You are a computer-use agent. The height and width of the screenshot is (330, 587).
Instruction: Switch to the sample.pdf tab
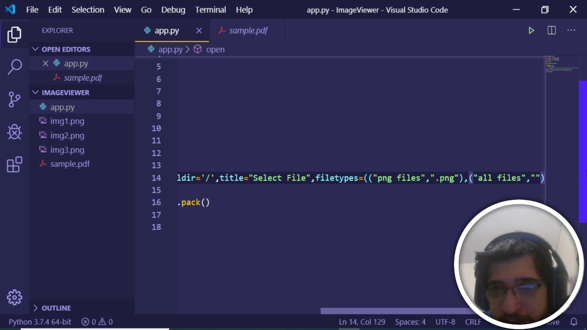coord(248,30)
